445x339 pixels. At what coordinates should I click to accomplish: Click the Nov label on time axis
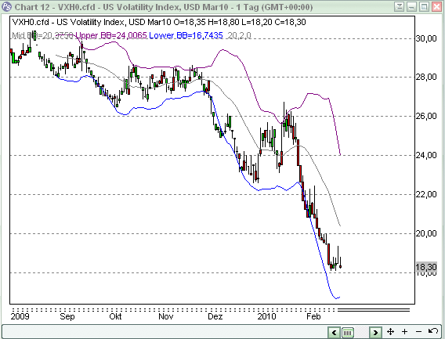tap(166, 316)
